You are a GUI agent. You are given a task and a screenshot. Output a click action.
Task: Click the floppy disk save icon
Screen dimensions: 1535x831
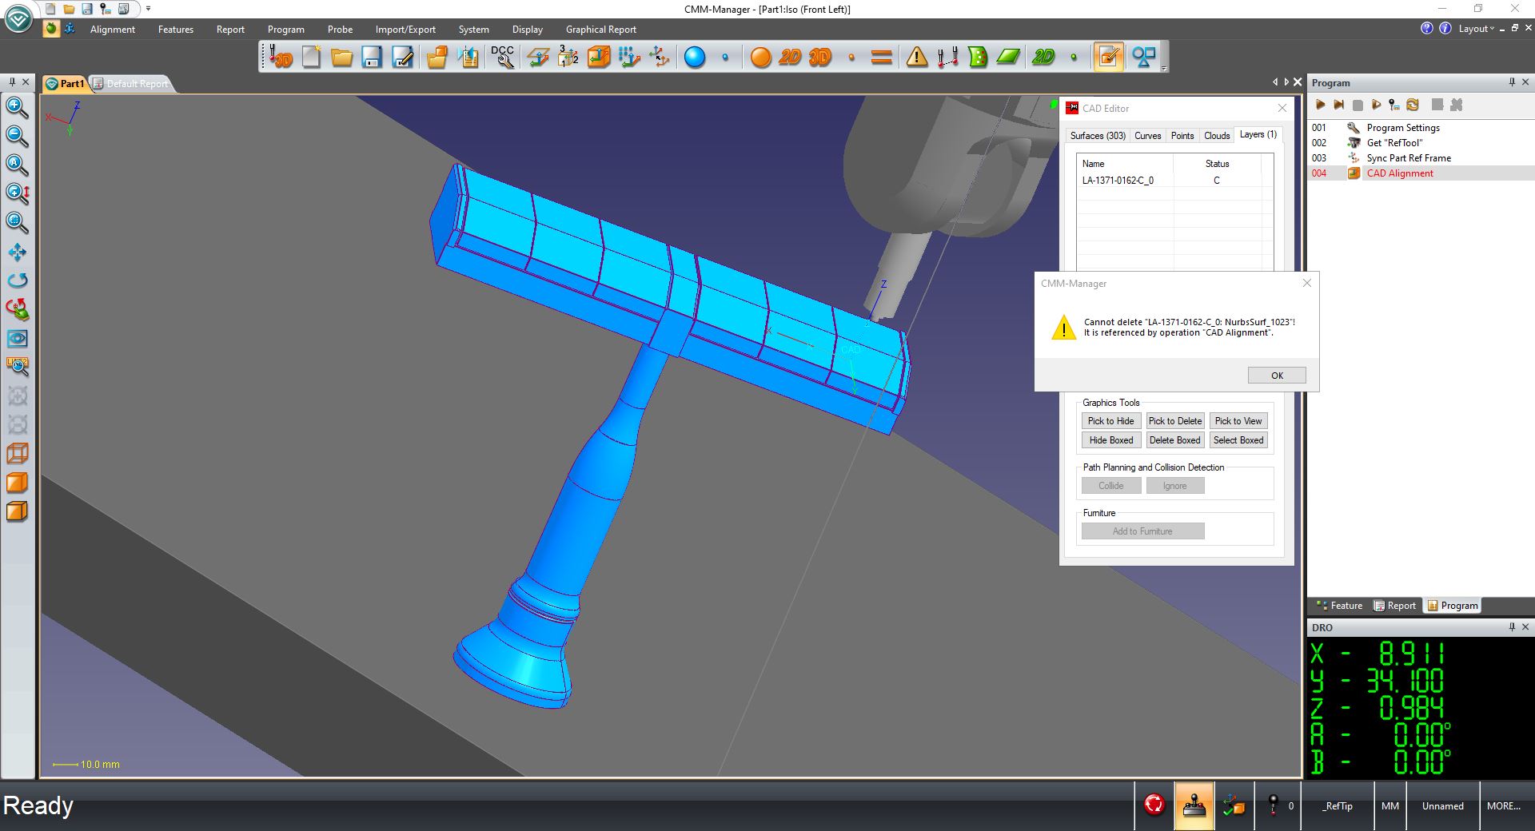point(372,57)
